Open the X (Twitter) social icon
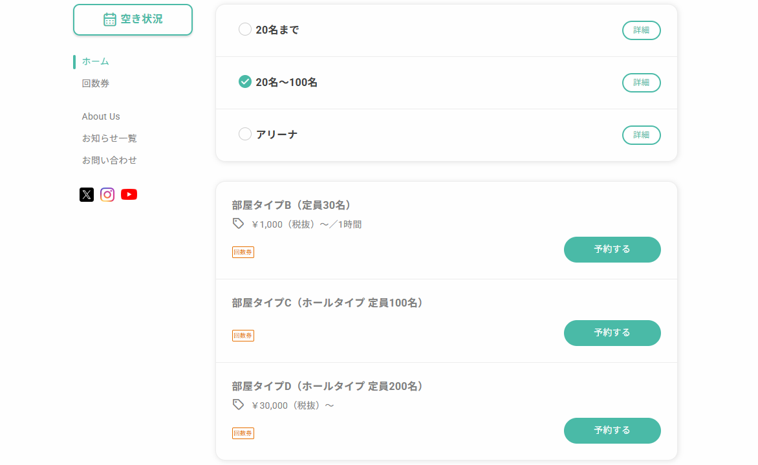Image resolution: width=758 pixels, height=465 pixels. (87, 194)
